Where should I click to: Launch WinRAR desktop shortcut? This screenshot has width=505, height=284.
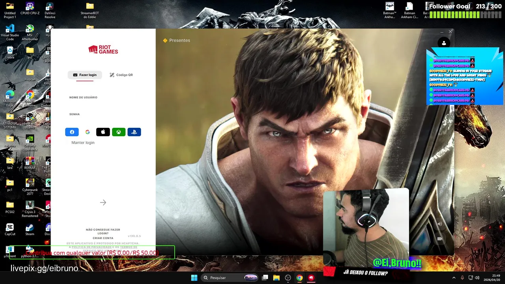30,163
